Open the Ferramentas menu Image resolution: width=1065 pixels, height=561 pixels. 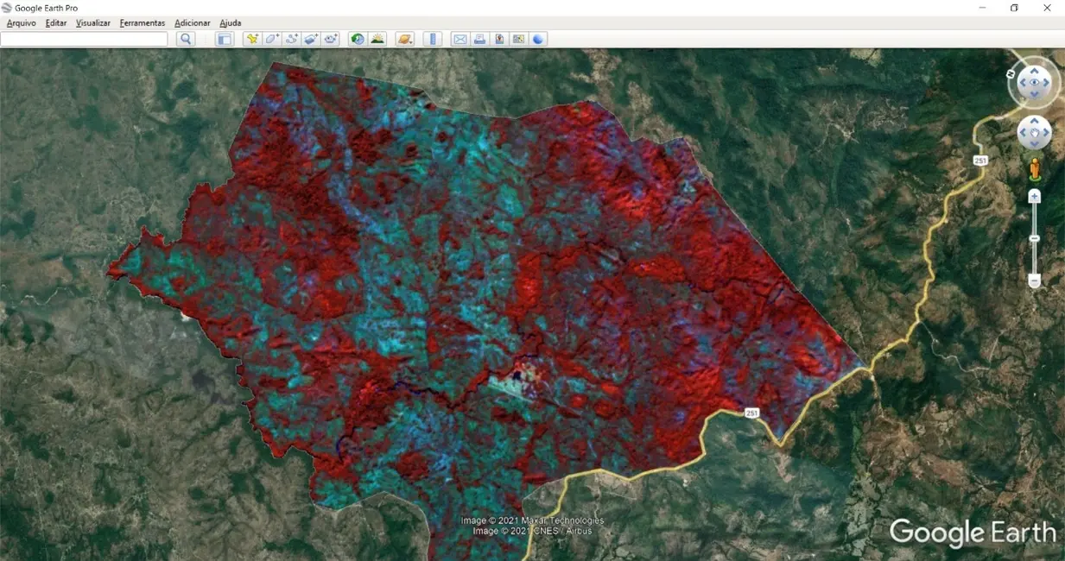pyautogui.click(x=143, y=23)
